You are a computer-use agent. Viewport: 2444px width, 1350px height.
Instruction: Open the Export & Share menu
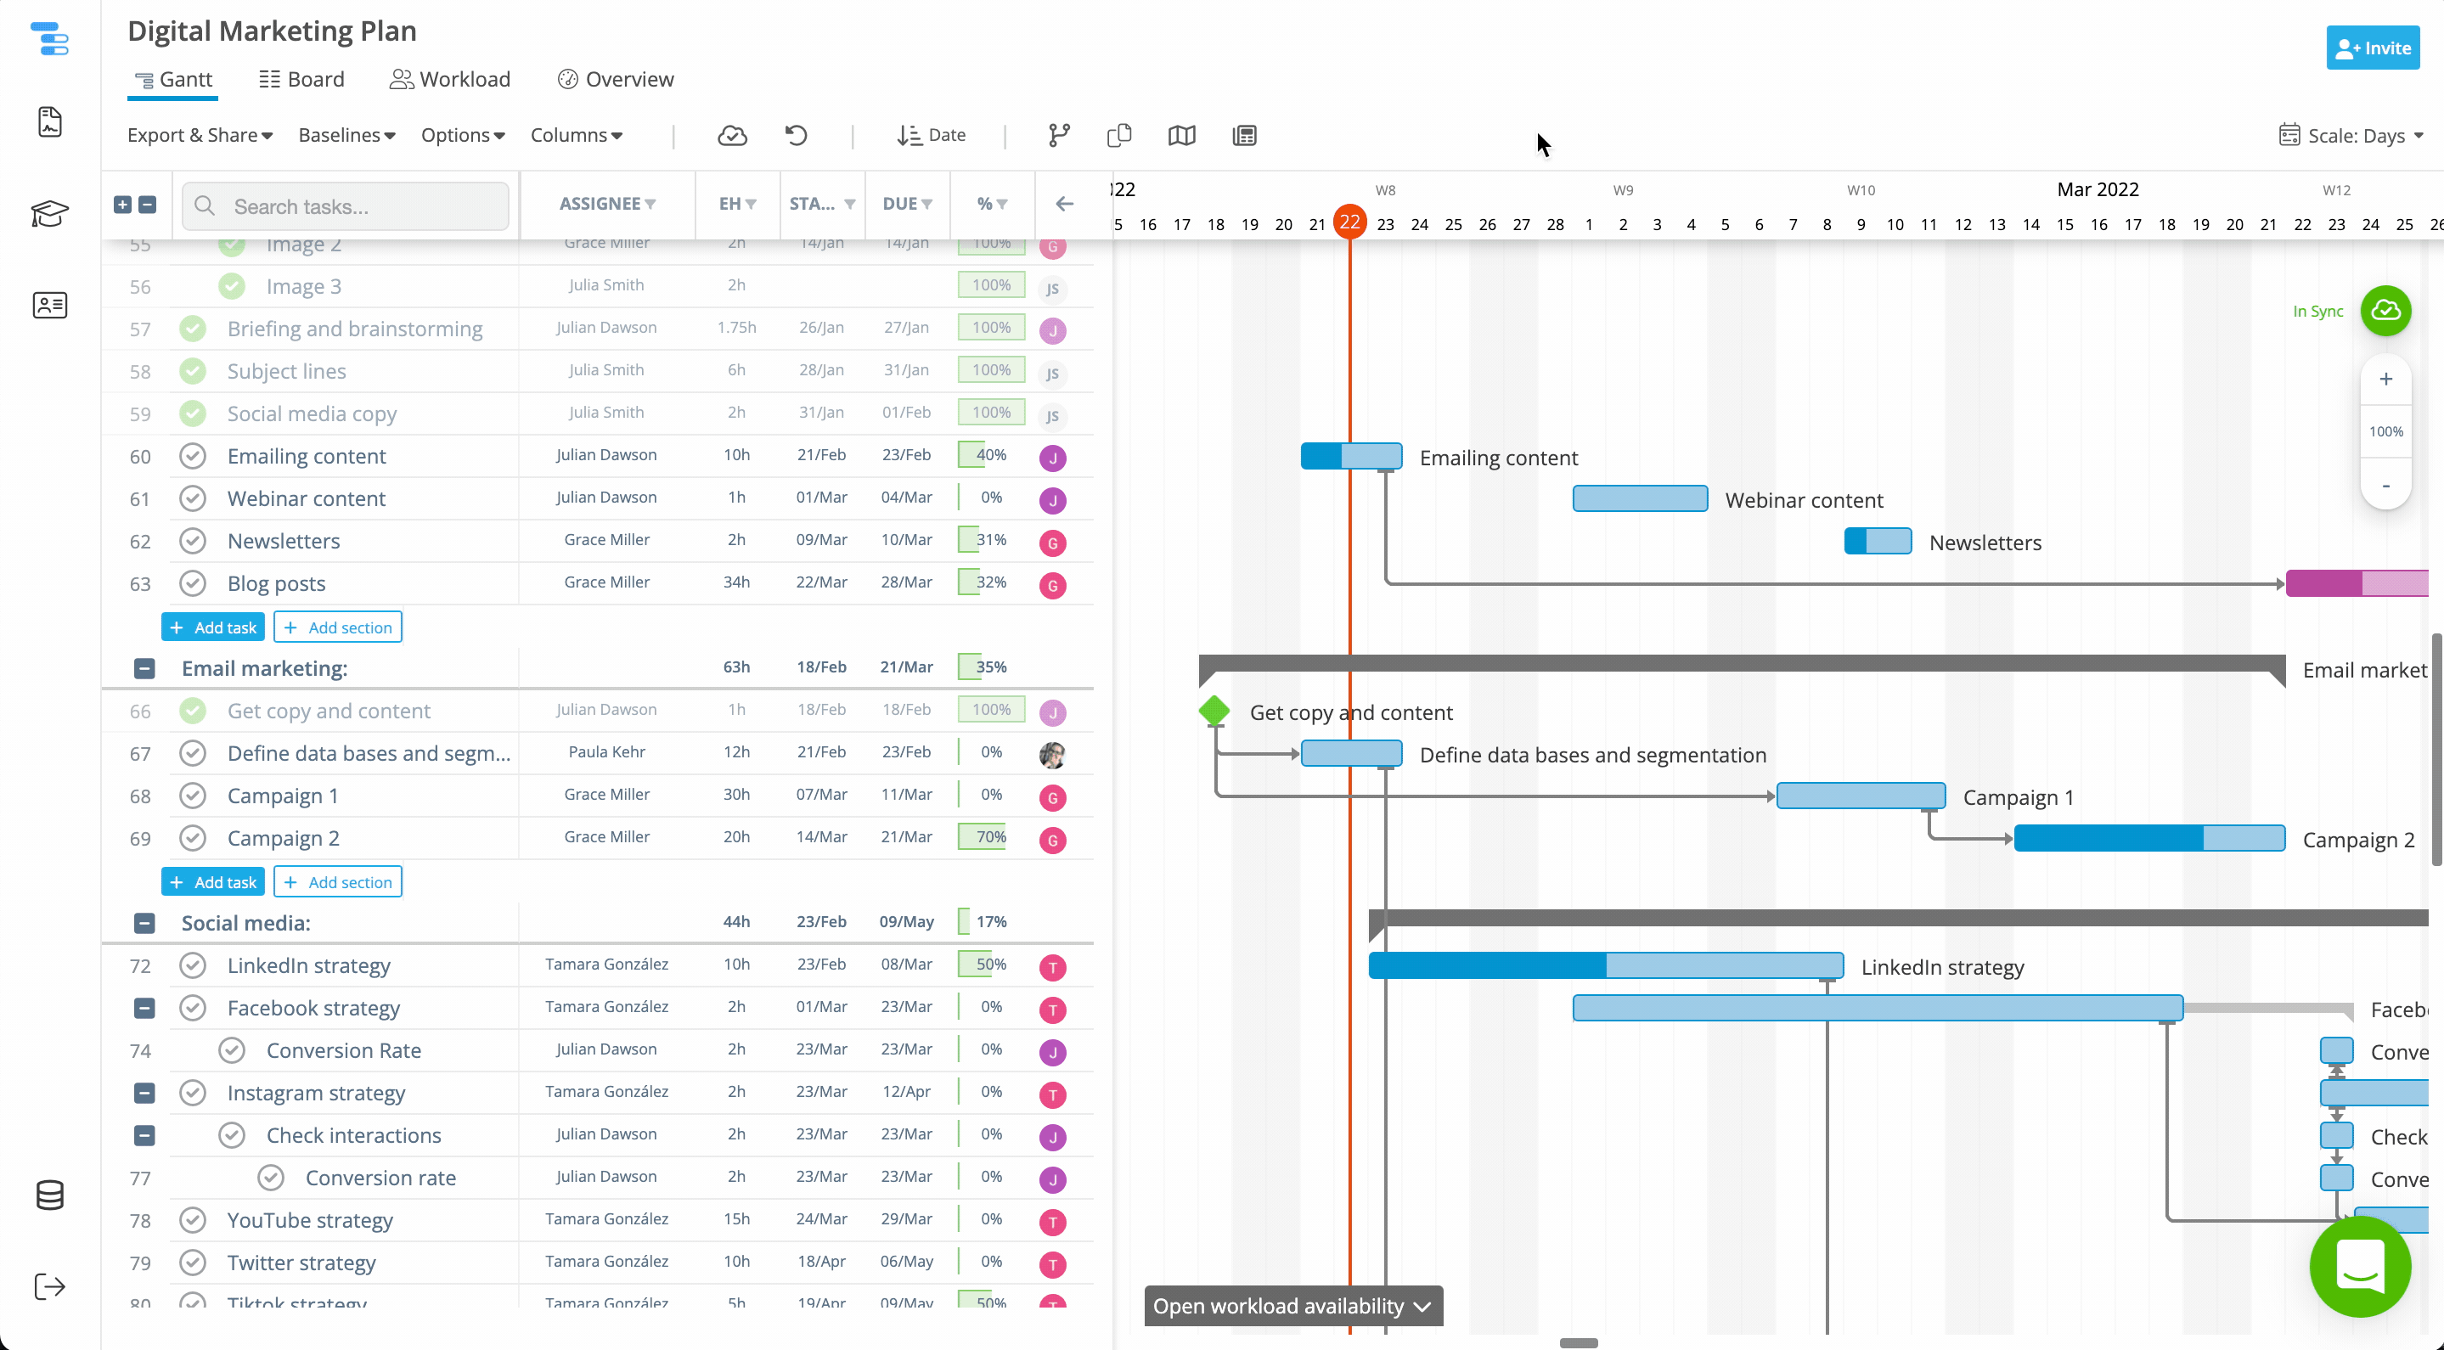coord(200,135)
